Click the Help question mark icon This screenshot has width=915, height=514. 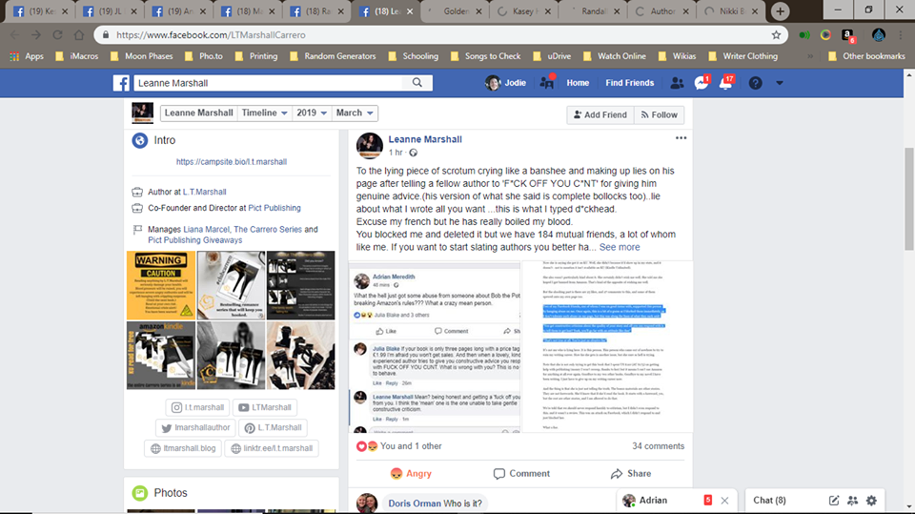[x=755, y=83]
